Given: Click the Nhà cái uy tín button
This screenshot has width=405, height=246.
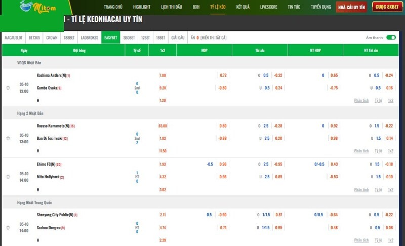Looking at the screenshot, I should (x=353, y=7).
